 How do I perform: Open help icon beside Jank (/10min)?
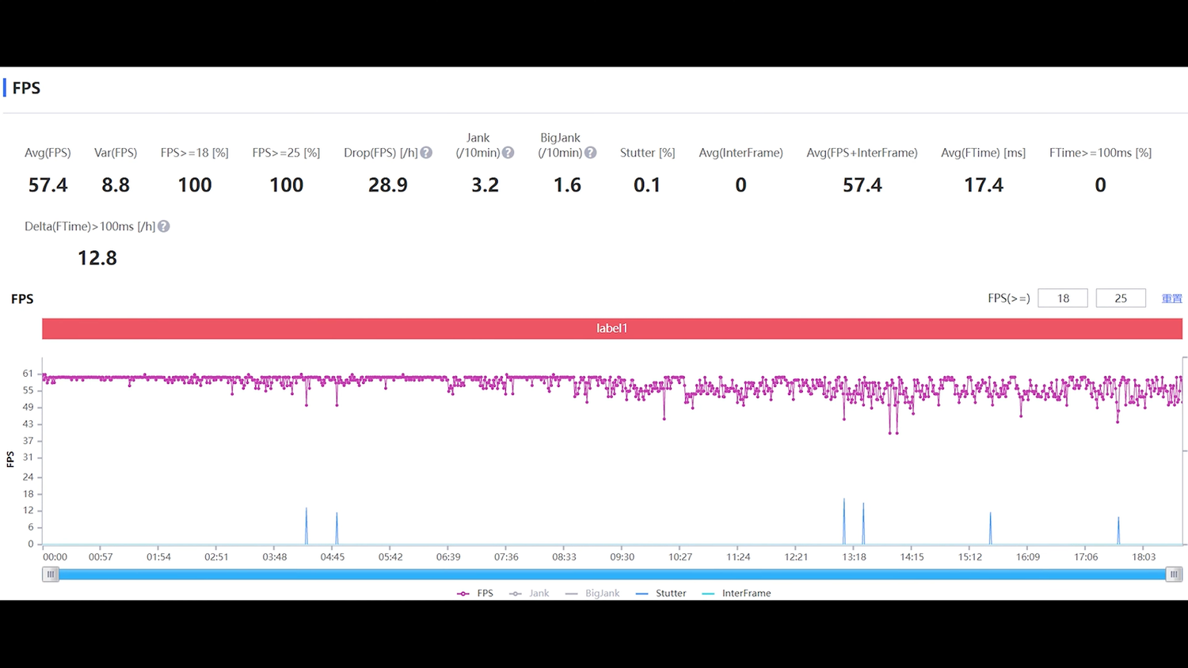pyautogui.click(x=508, y=153)
